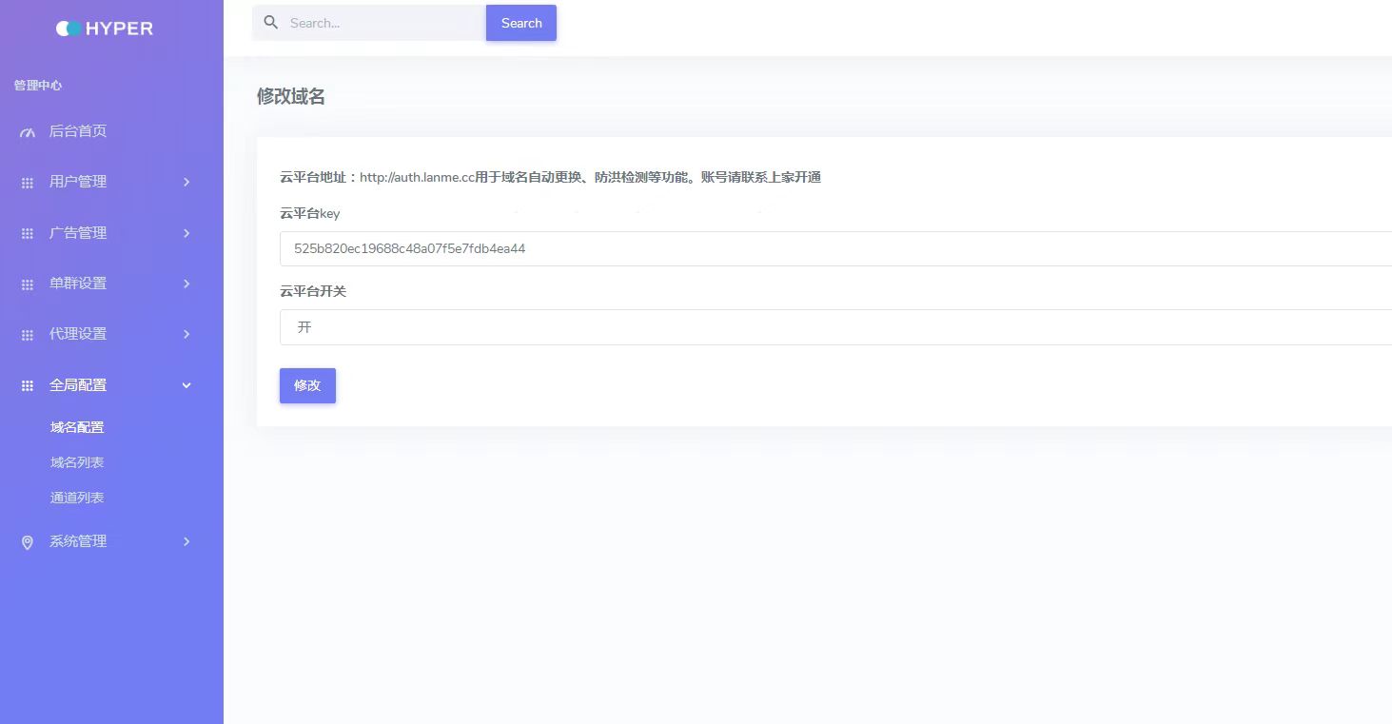The height and width of the screenshot is (724, 1392).
Task: Click the dashboard gauge icon beside 后台首页
Action: point(28,132)
